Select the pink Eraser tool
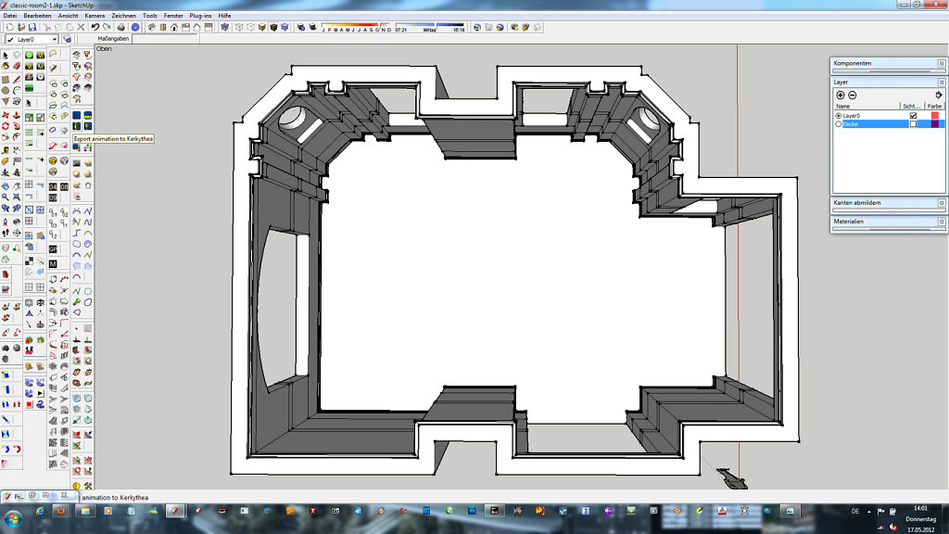 coord(17,66)
